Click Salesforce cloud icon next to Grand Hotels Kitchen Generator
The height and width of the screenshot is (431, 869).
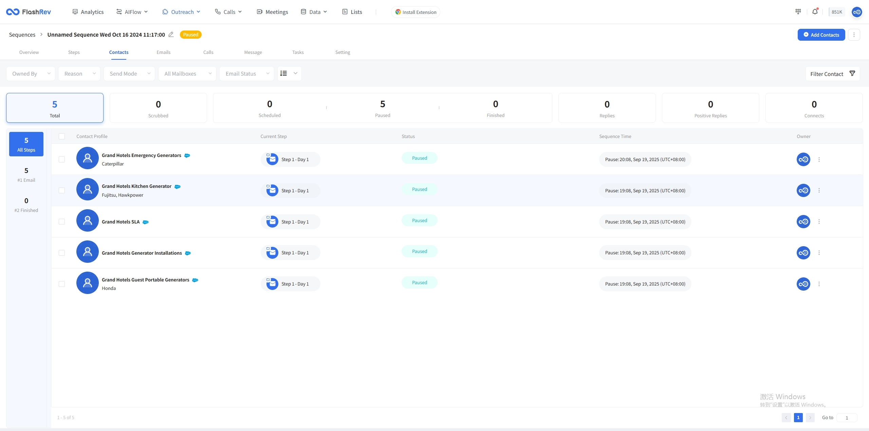(178, 187)
